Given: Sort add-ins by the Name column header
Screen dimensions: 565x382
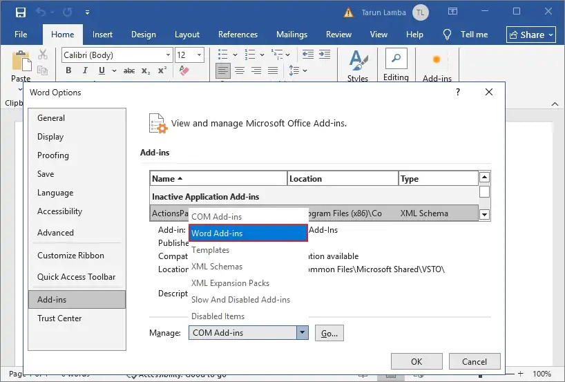Looking at the screenshot, I should pyautogui.click(x=218, y=179).
